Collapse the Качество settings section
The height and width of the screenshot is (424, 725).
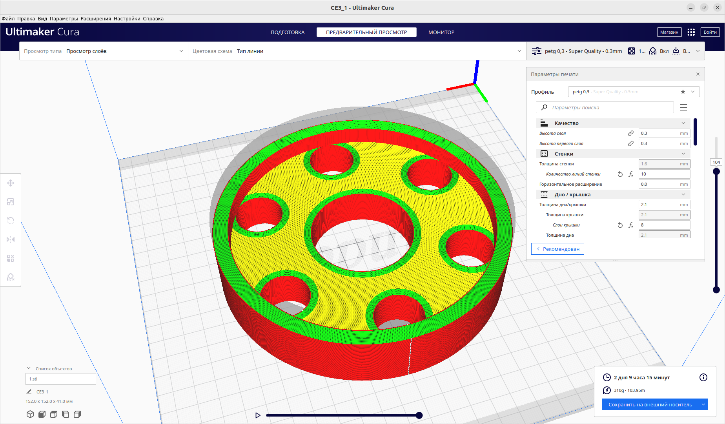click(x=683, y=123)
